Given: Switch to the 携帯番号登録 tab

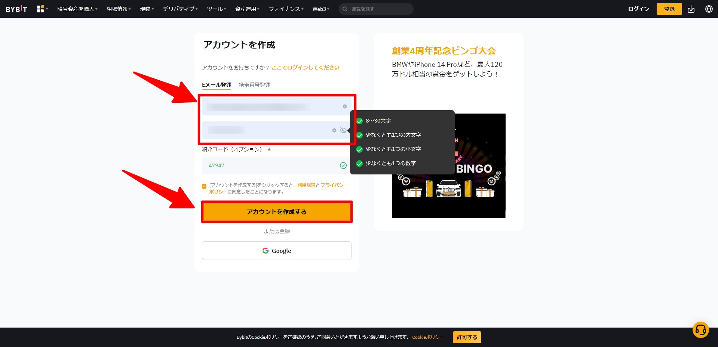Looking at the screenshot, I should (254, 85).
